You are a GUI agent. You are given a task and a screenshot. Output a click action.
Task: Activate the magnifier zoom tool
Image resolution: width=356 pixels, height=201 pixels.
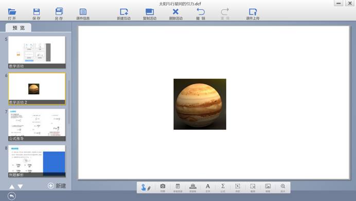282,188
